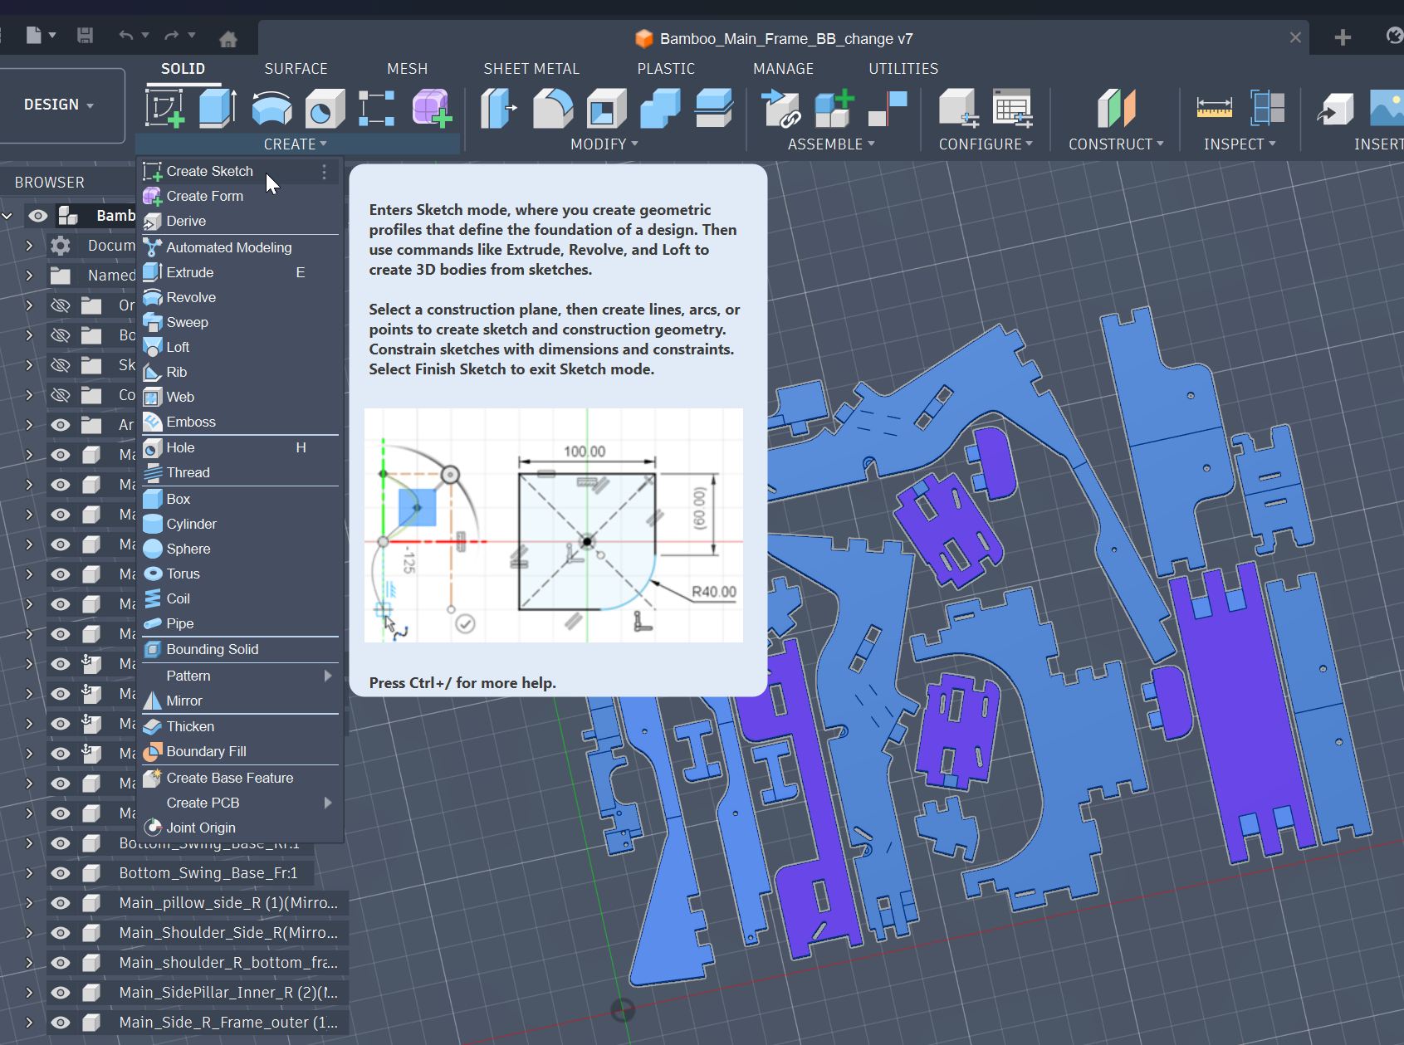Image resolution: width=1404 pixels, height=1045 pixels.
Task: Click the Home icon in the top bar
Action: click(228, 38)
